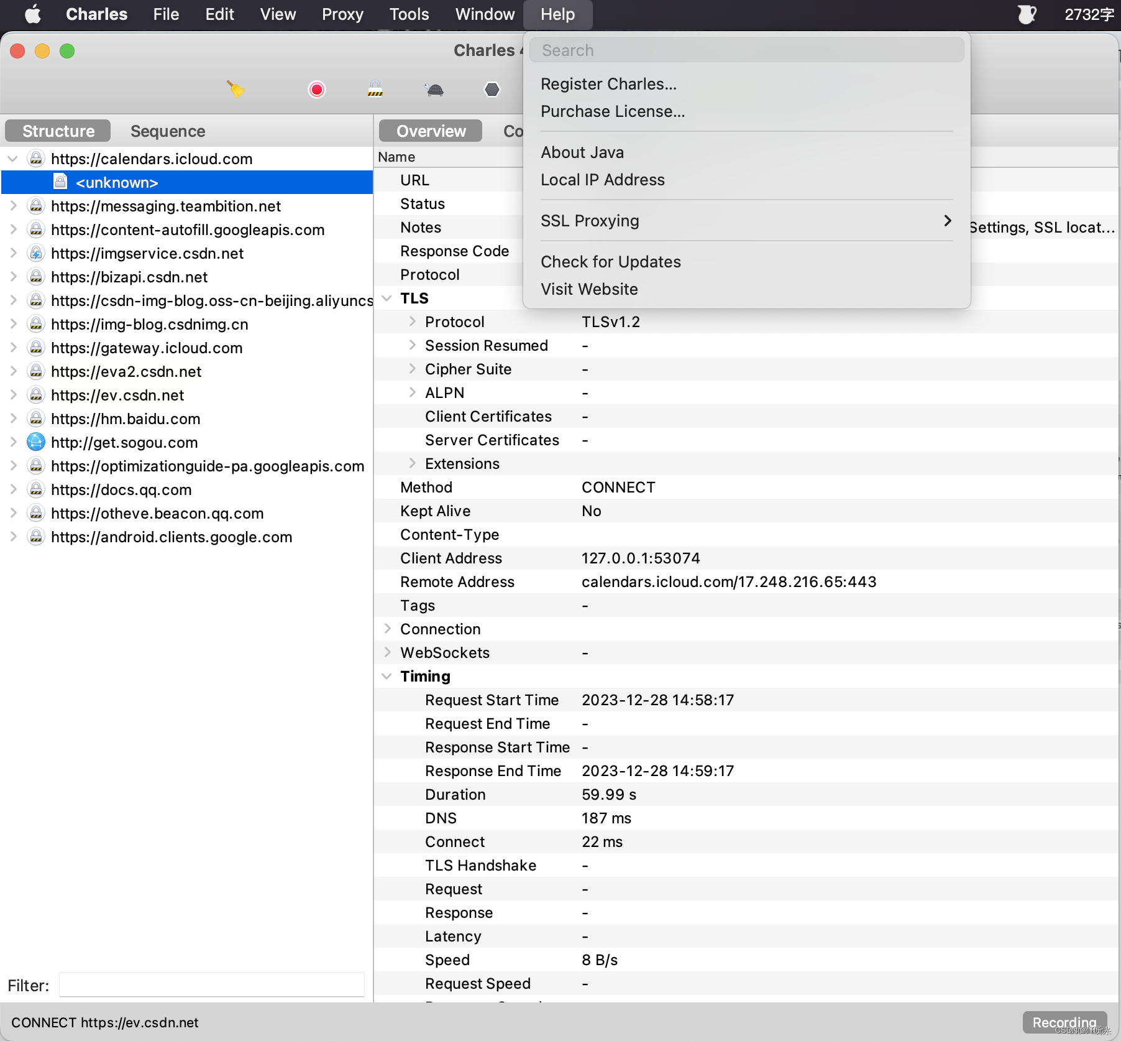Click lock icon beside messaging.teambition.net
This screenshot has height=1041, width=1121.
(36, 206)
